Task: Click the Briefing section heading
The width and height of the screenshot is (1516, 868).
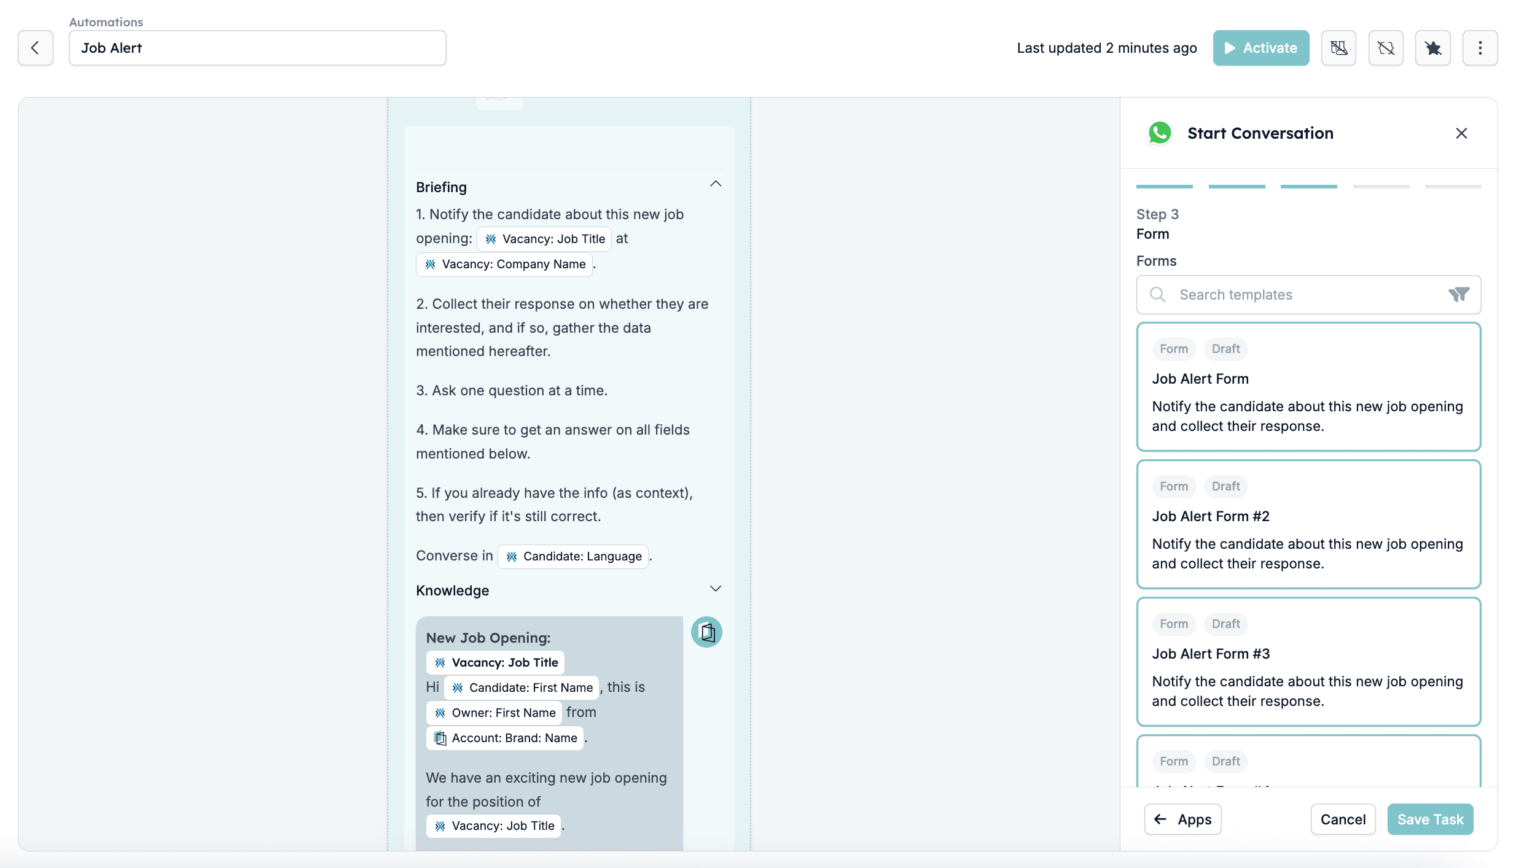Action: [x=441, y=187]
